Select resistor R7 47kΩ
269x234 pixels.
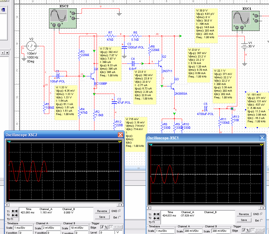pos(111,36)
